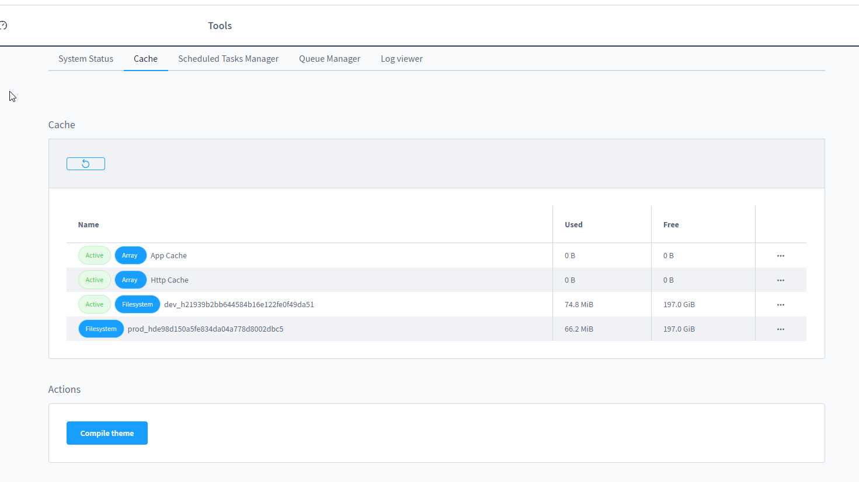
Task: Click the dev_h21939b2bb644584b16e122fe0f49da51 cache name
Action: [239, 304]
